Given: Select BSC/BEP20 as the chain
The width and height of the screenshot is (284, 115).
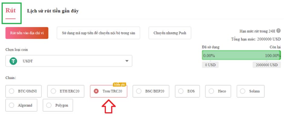Looking at the screenshot, I should pyautogui.click(x=151, y=91).
